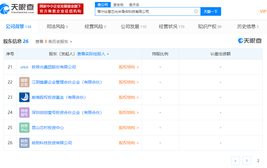The image size is (267, 168).
Task: Expand 股权结构 for 昆山芯村投资中心
Action: tap(129, 128)
